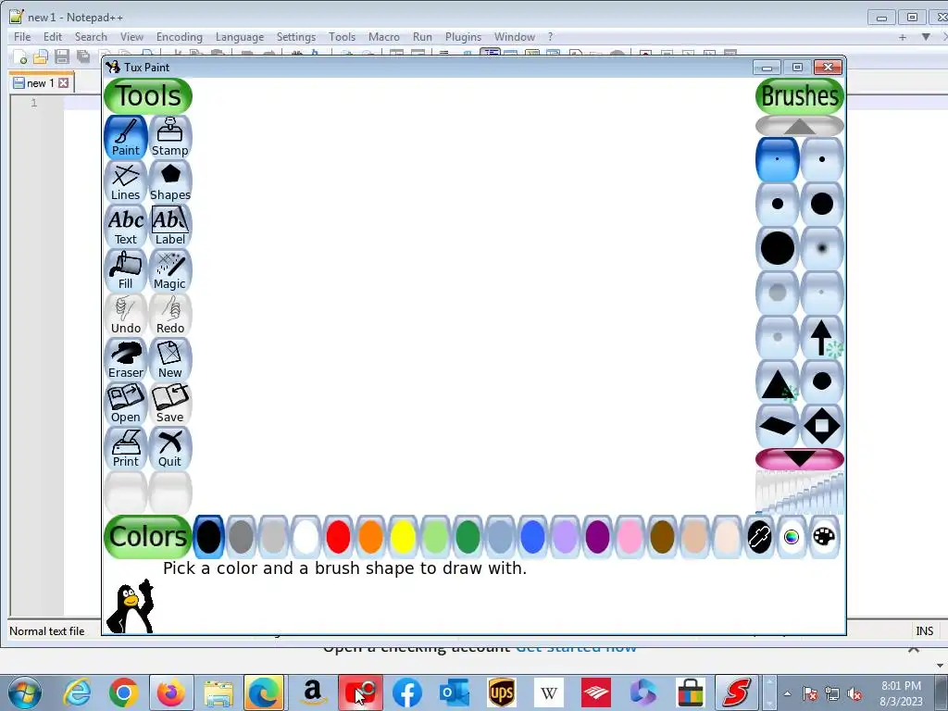Screen dimensions: 948x711
Task: Open the Magic effects tool
Action: coord(170,270)
